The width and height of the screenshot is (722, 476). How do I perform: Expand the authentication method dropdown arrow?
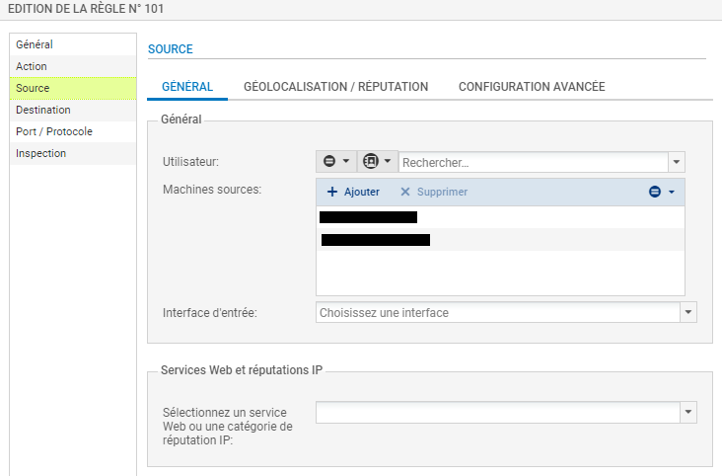388,161
